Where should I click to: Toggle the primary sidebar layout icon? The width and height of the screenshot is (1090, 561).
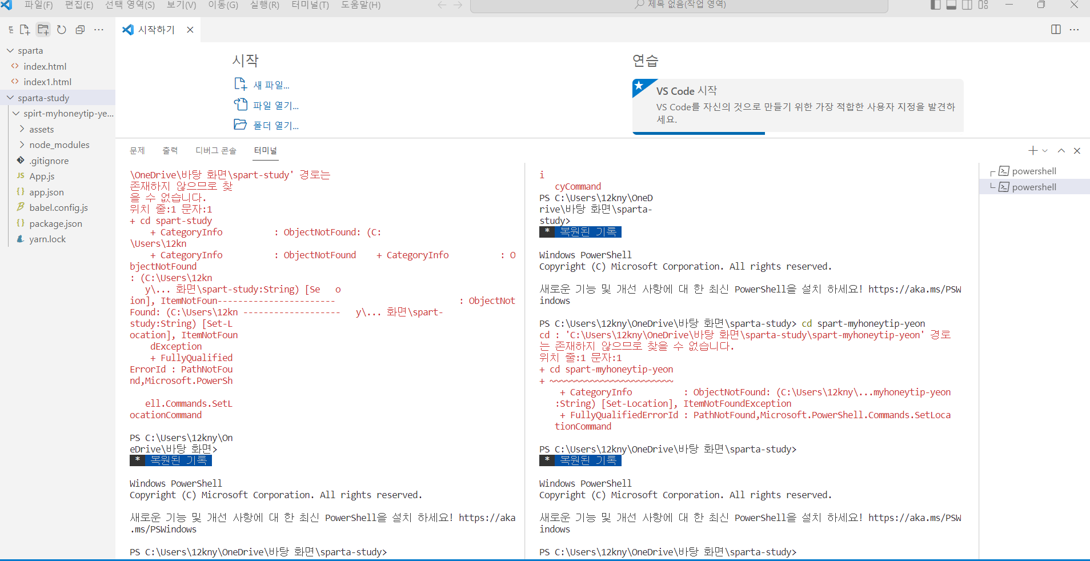936,5
